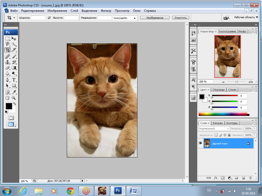Select the Eyedropper tool
The image size is (262, 196).
click(x=14, y=92)
